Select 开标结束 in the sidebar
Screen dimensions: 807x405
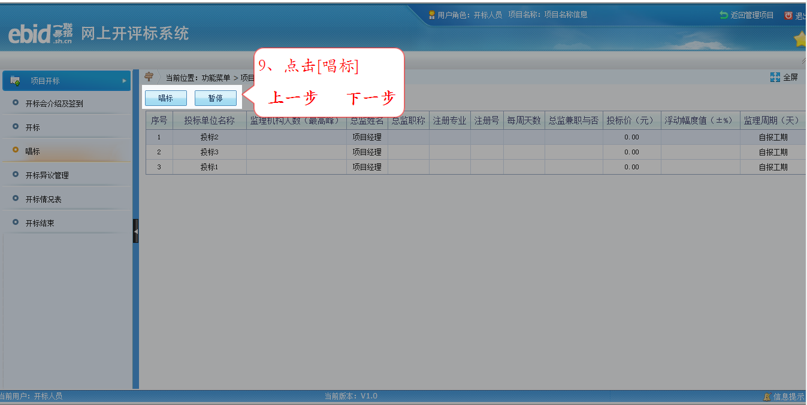[x=40, y=223]
